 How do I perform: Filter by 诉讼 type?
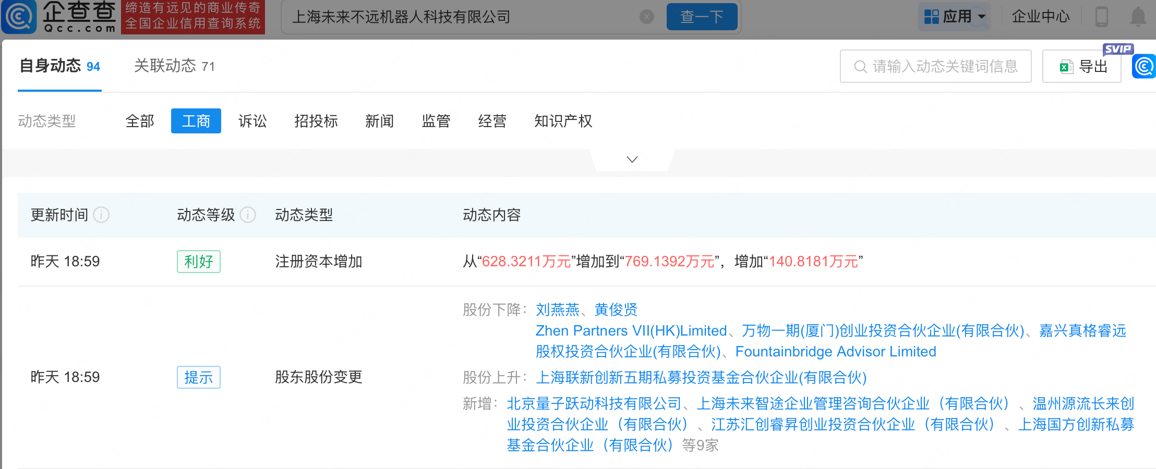coord(252,121)
